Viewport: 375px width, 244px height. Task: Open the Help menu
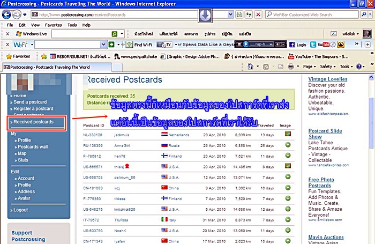86,25
